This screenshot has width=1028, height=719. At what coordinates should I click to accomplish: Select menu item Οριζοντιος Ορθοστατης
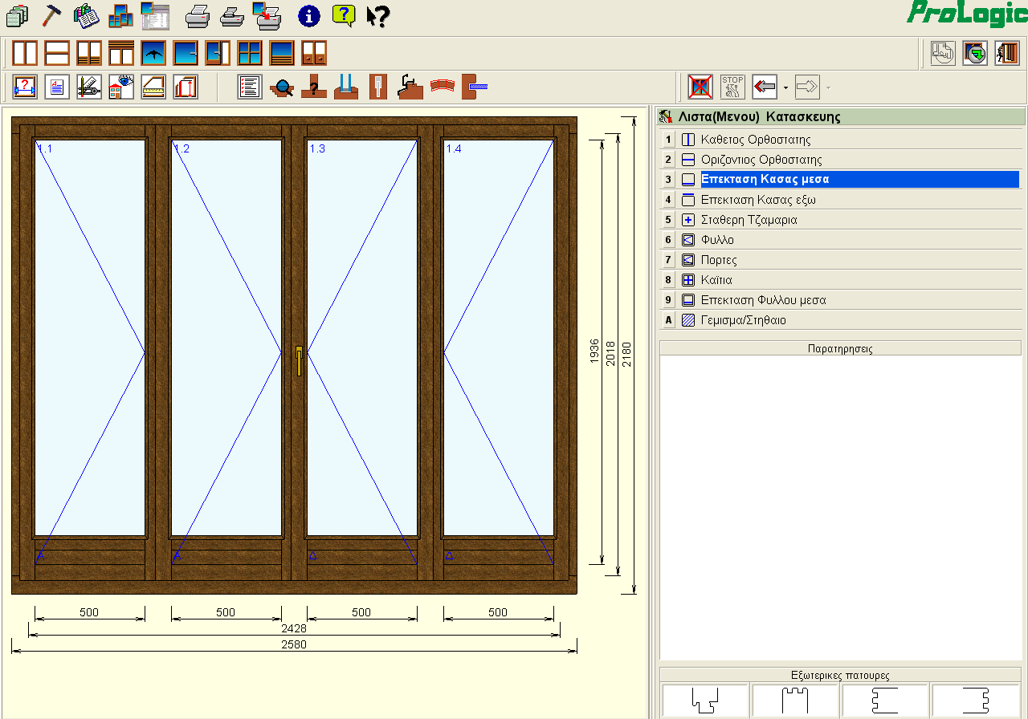tap(840, 160)
